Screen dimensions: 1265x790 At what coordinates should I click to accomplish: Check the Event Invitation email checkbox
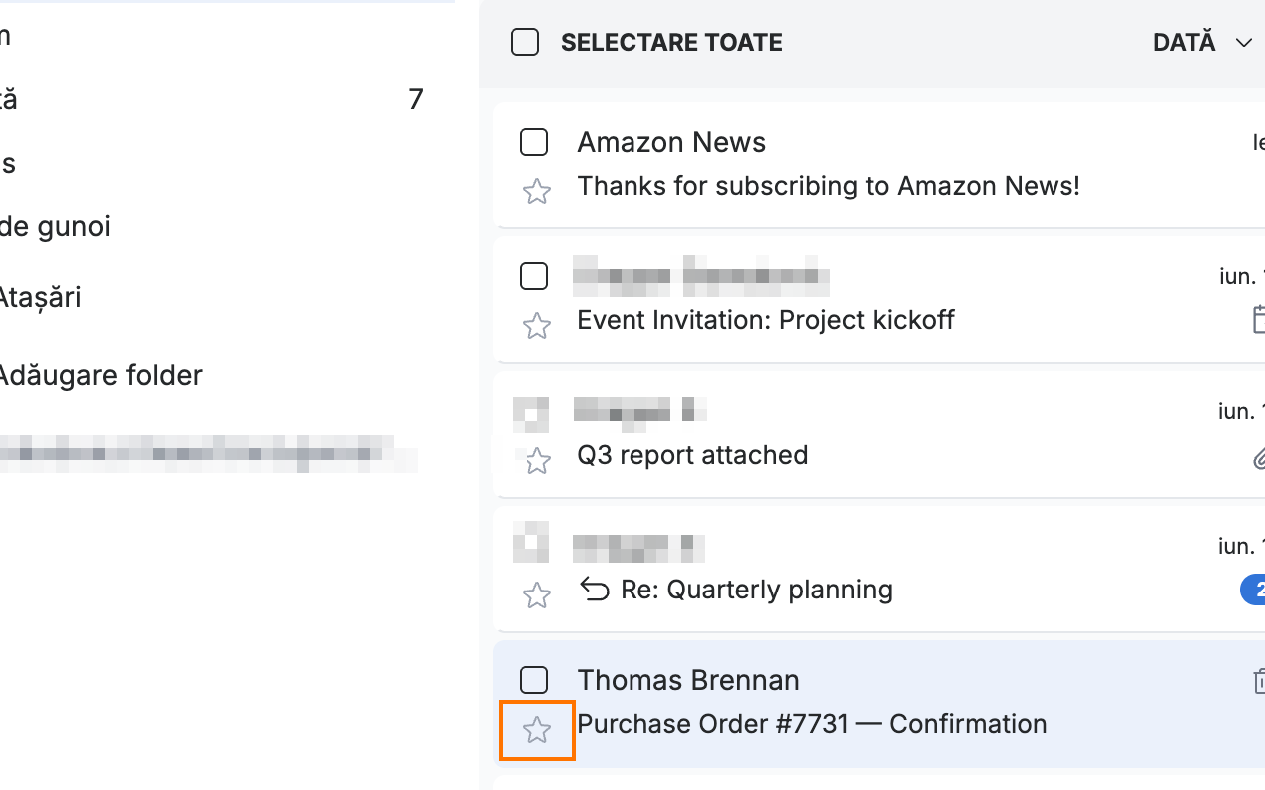534,276
